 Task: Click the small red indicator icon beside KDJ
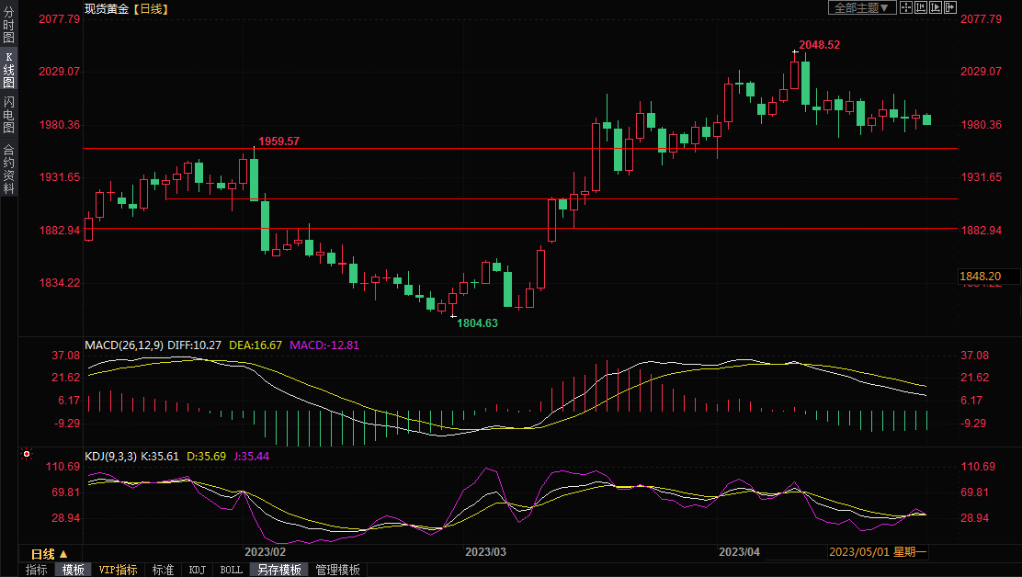[x=27, y=454]
